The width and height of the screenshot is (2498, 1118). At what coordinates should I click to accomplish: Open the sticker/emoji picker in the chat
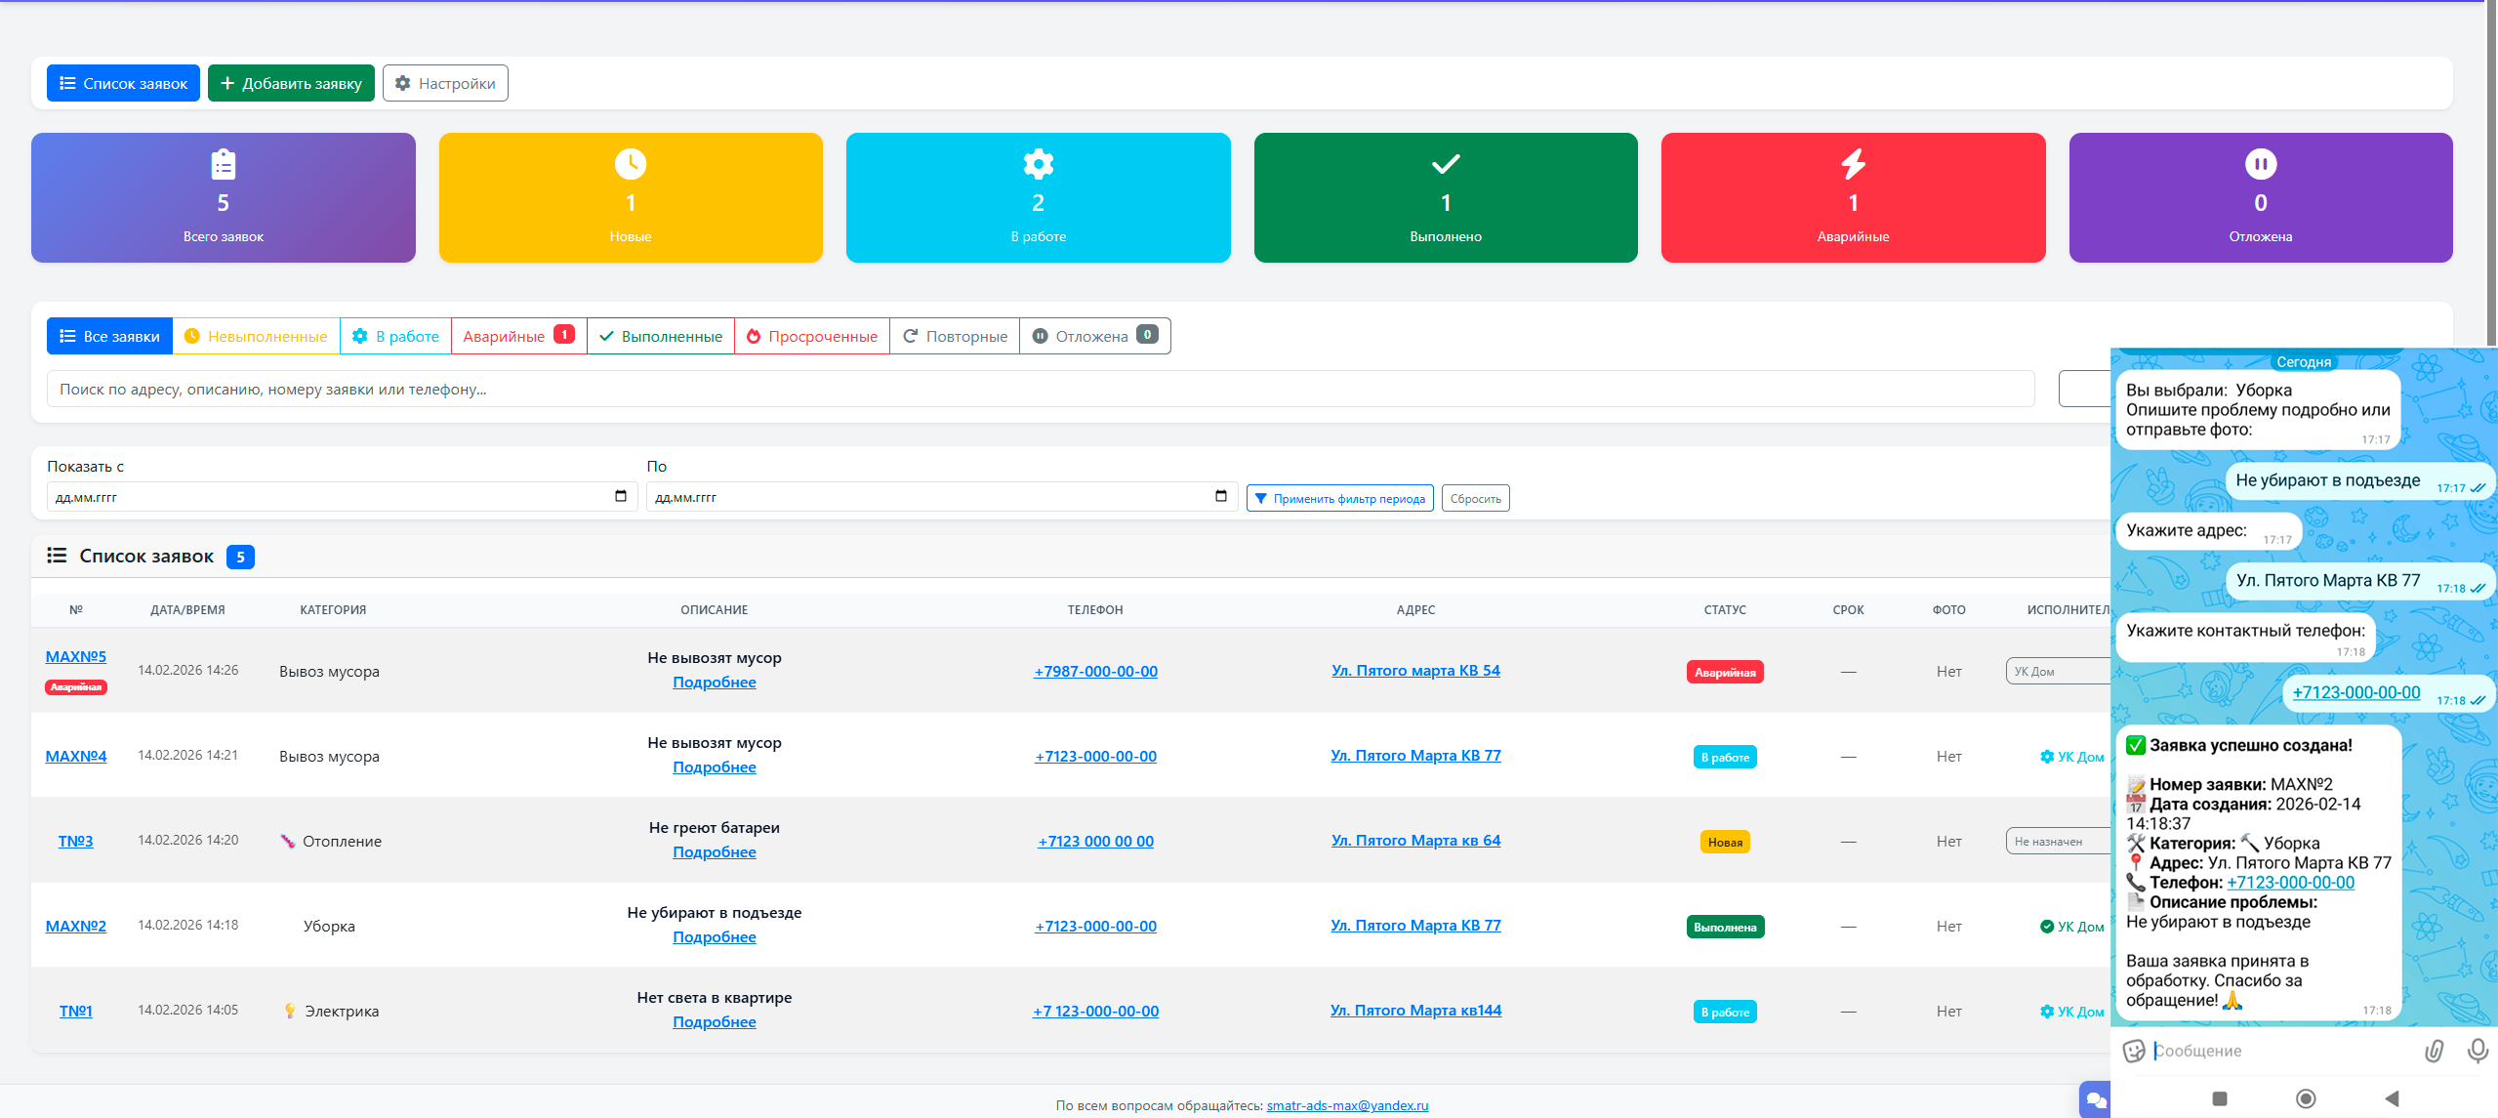pos(2133,1051)
